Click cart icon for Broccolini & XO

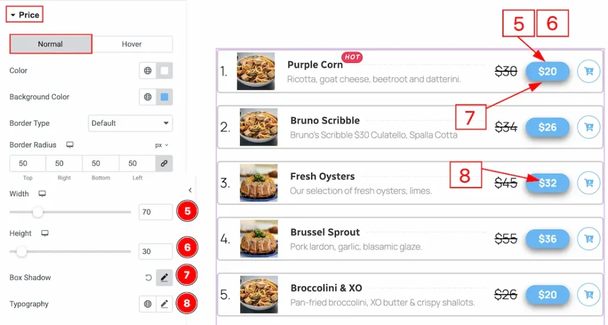coord(588,294)
